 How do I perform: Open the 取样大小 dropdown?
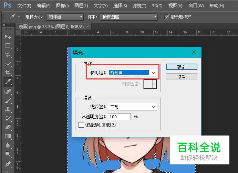tap(65, 17)
